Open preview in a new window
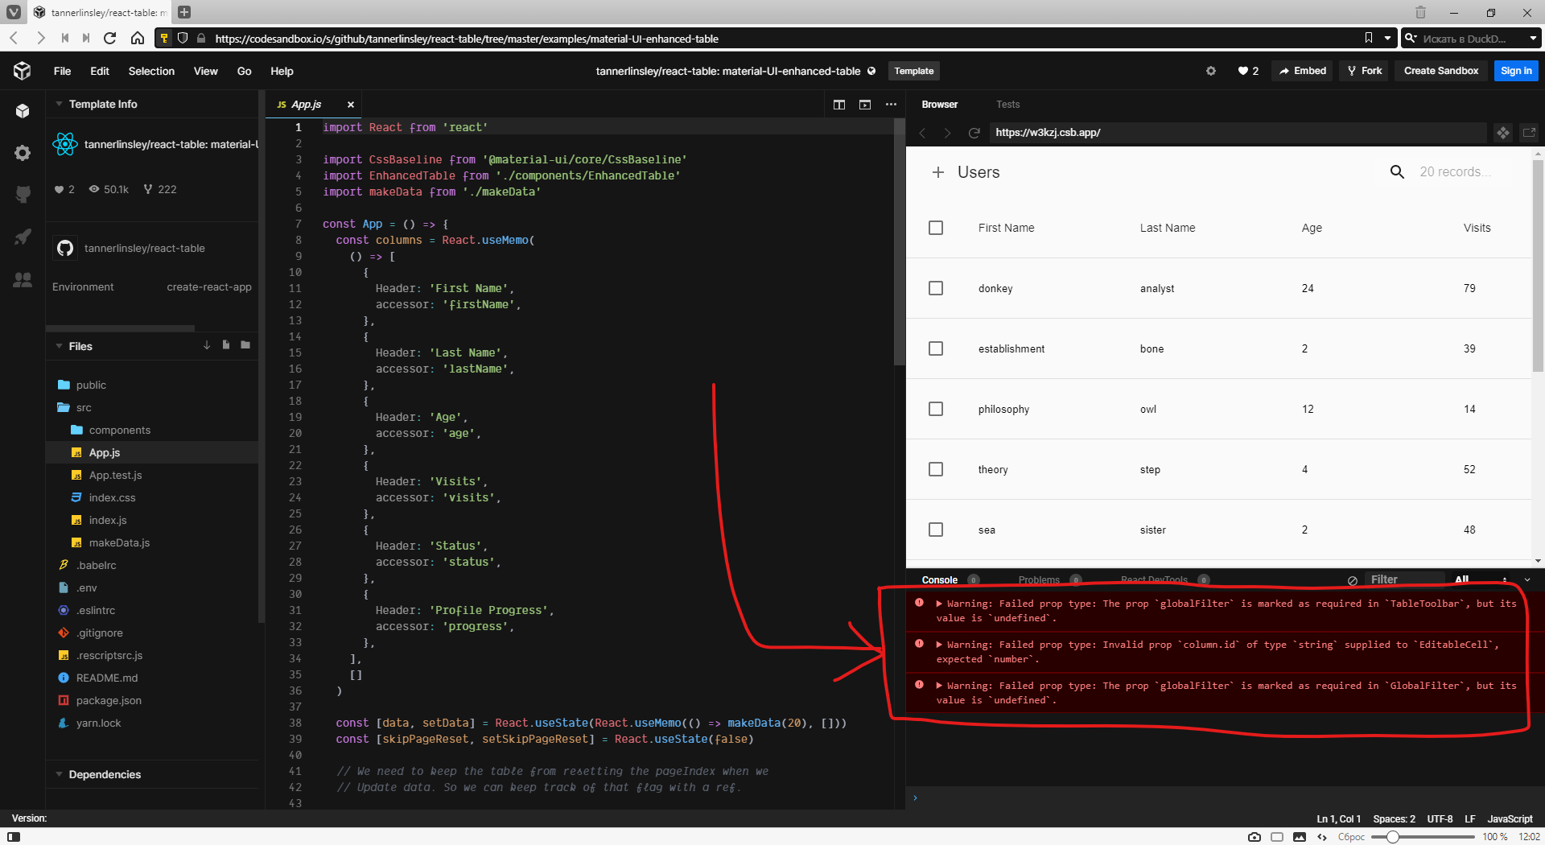The image size is (1545, 845). click(1530, 132)
